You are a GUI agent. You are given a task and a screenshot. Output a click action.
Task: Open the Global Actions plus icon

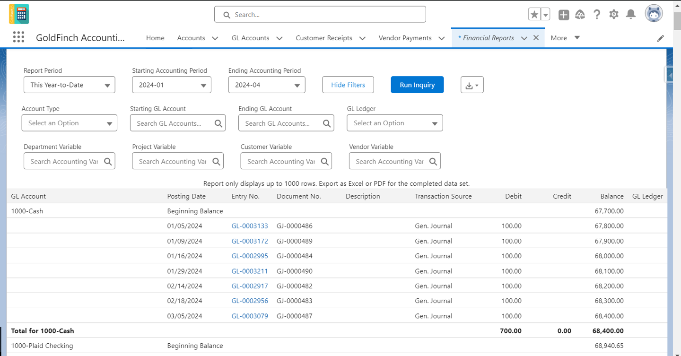tap(564, 15)
